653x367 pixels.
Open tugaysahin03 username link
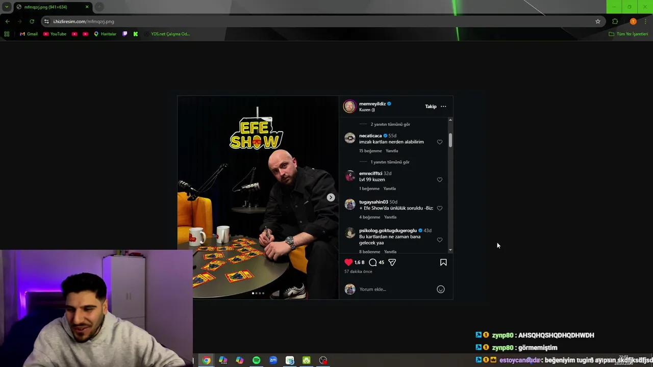373,202
